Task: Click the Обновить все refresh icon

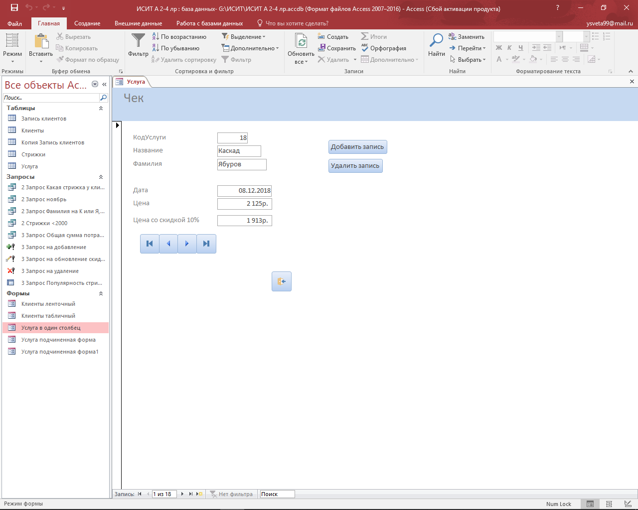Action: [x=301, y=41]
